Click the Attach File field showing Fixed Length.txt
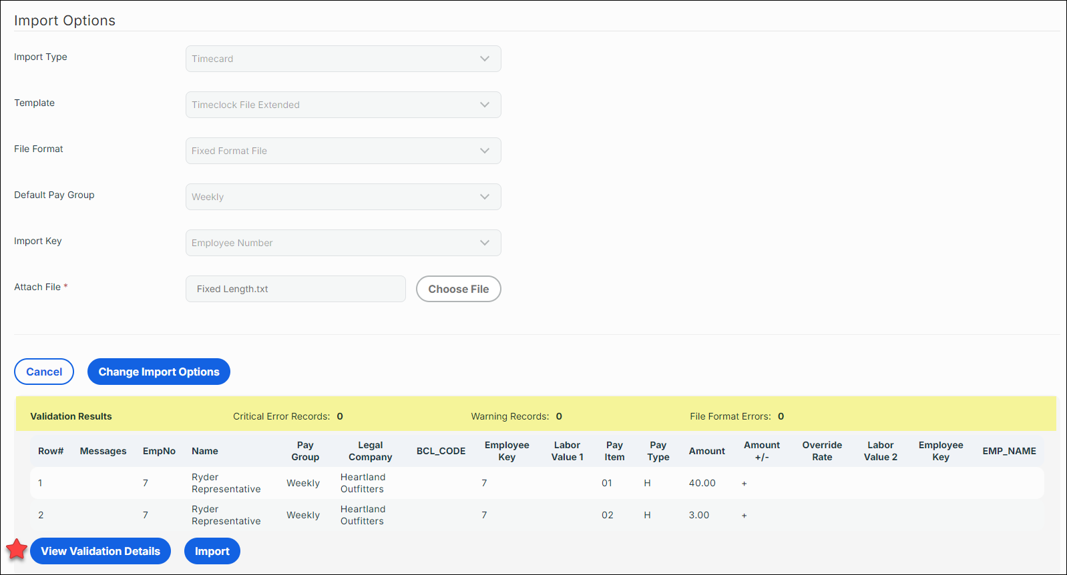 (296, 289)
